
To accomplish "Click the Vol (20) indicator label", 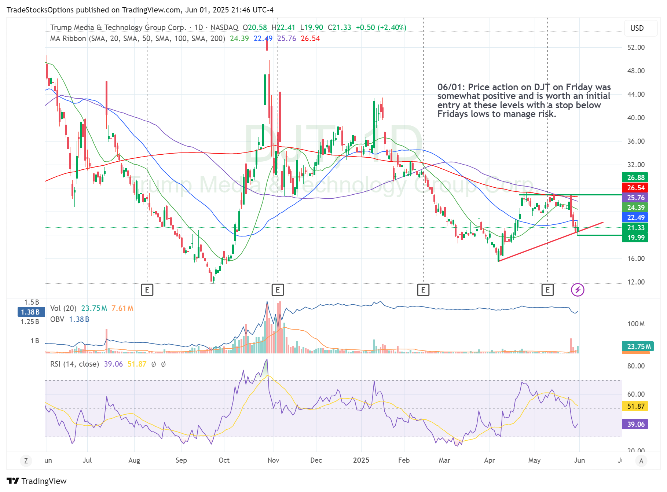I will 63,308.
